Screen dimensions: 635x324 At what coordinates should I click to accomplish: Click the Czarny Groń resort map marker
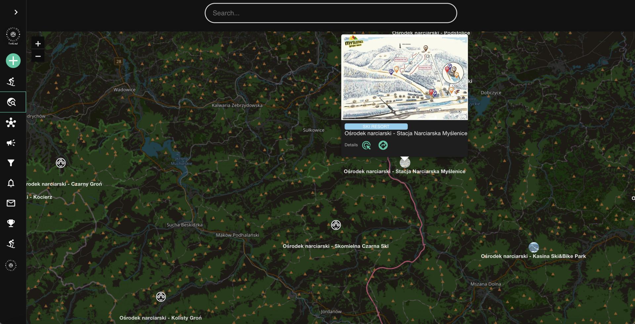pyautogui.click(x=61, y=163)
